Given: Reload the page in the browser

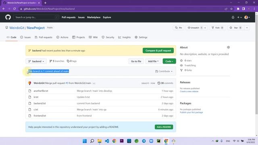Looking at the screenshot, I should click(x=15, y=9).
